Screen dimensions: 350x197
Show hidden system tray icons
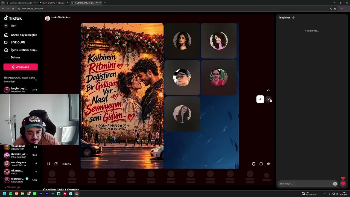coord(325,194)
